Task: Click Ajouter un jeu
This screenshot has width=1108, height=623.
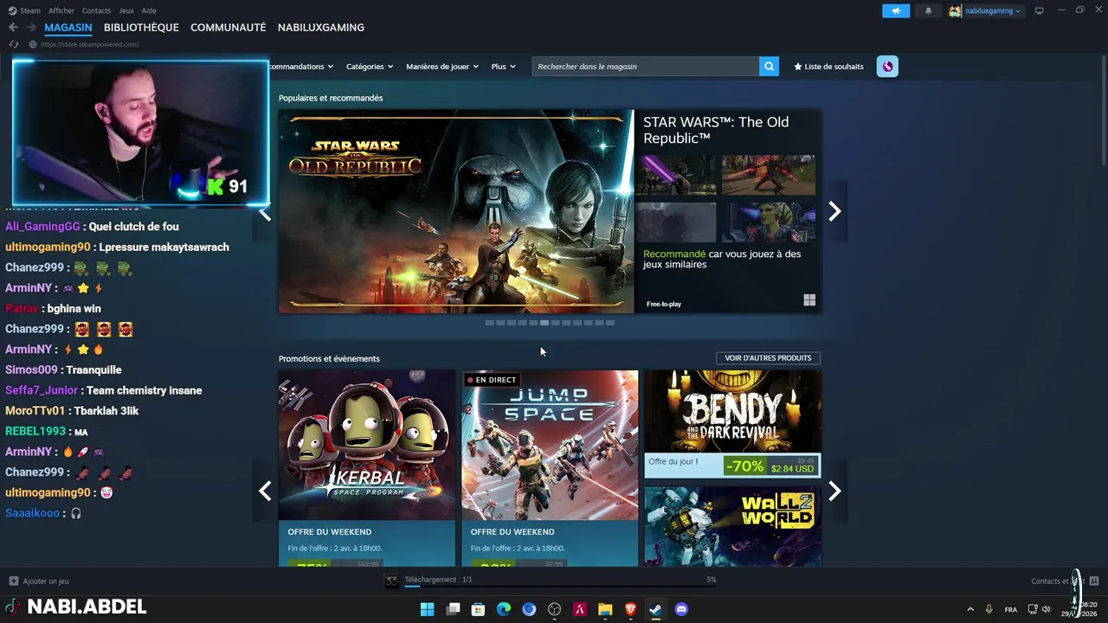Action: [x=39, y=581]
